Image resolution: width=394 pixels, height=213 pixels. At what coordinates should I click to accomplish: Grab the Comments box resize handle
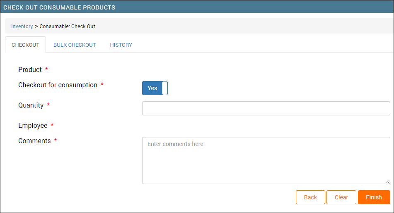(388, 182)
